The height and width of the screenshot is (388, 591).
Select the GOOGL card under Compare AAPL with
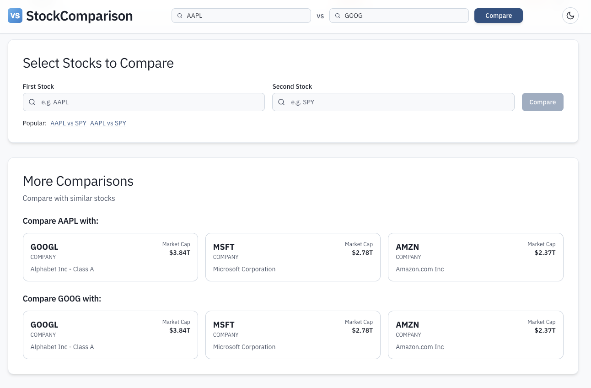[x=110, y=257]
